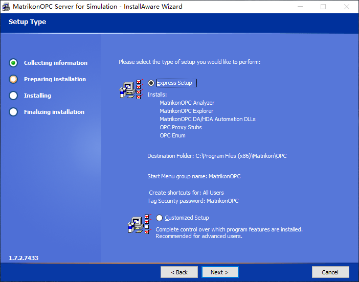Click the Setup Type heading
Image resolution: width=359 pixels, height=282 pixels.
pos(27,22)
